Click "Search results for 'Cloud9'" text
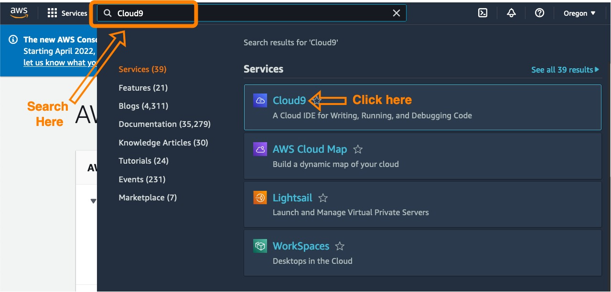 point(291,42)
